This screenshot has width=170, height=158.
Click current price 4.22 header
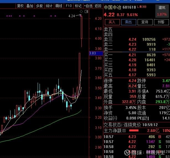(x=109, y=15)
